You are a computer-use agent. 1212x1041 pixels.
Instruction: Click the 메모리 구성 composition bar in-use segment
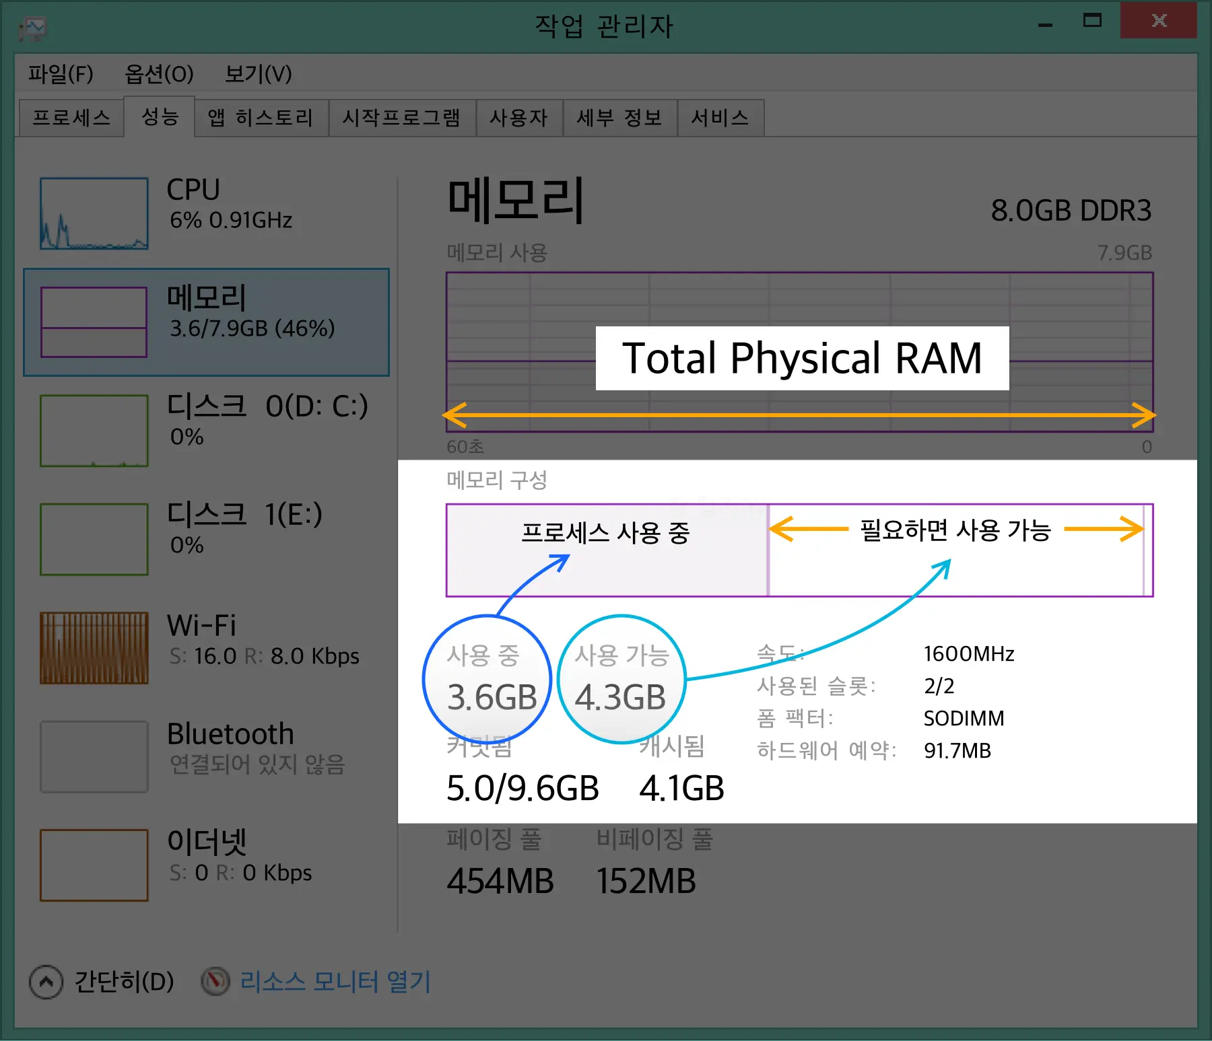607,550
